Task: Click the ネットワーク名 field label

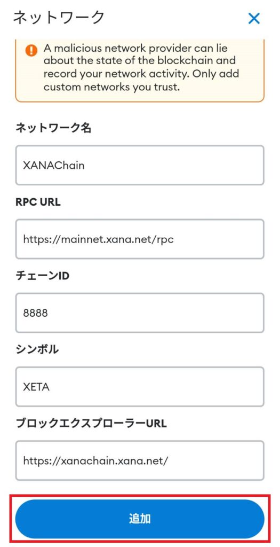Action: pos(53,128)
